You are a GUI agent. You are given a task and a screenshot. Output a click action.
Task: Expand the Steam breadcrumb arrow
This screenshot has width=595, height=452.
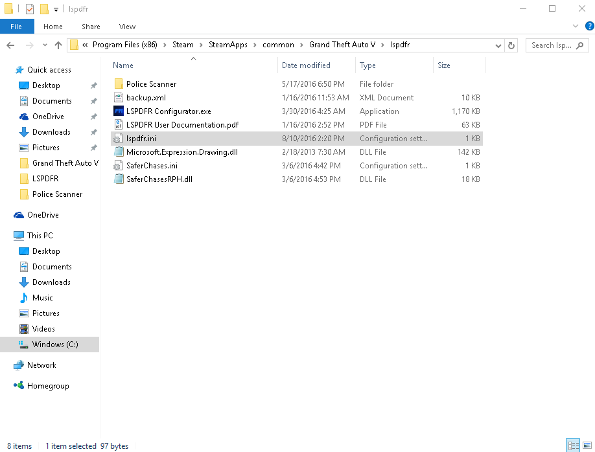[x=201, y=45]
